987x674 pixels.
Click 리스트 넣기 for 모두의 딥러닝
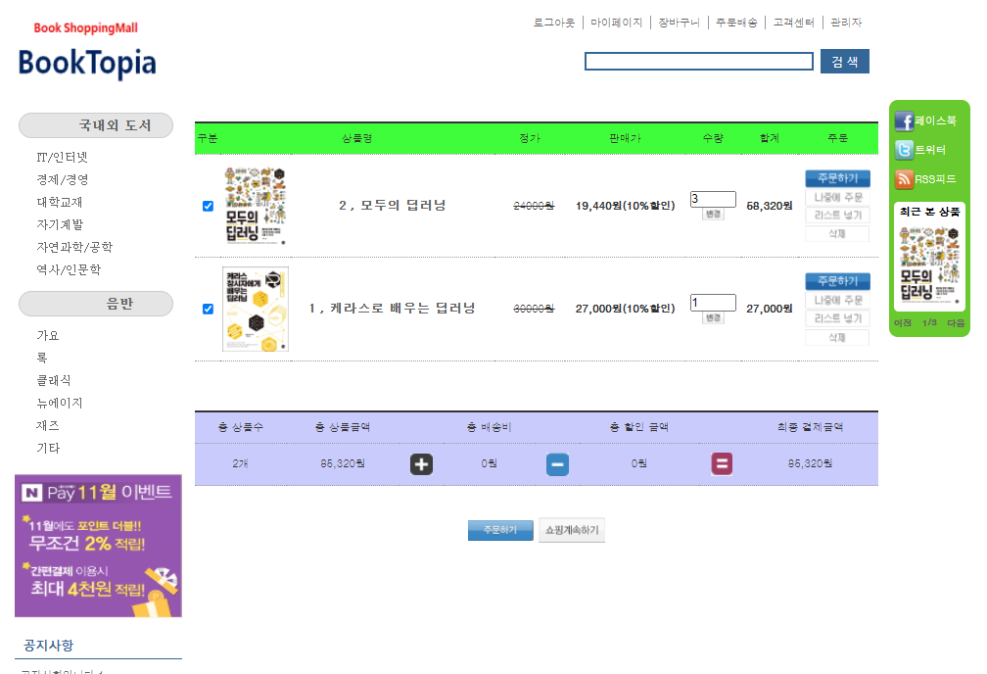click(x=837, y=215)
